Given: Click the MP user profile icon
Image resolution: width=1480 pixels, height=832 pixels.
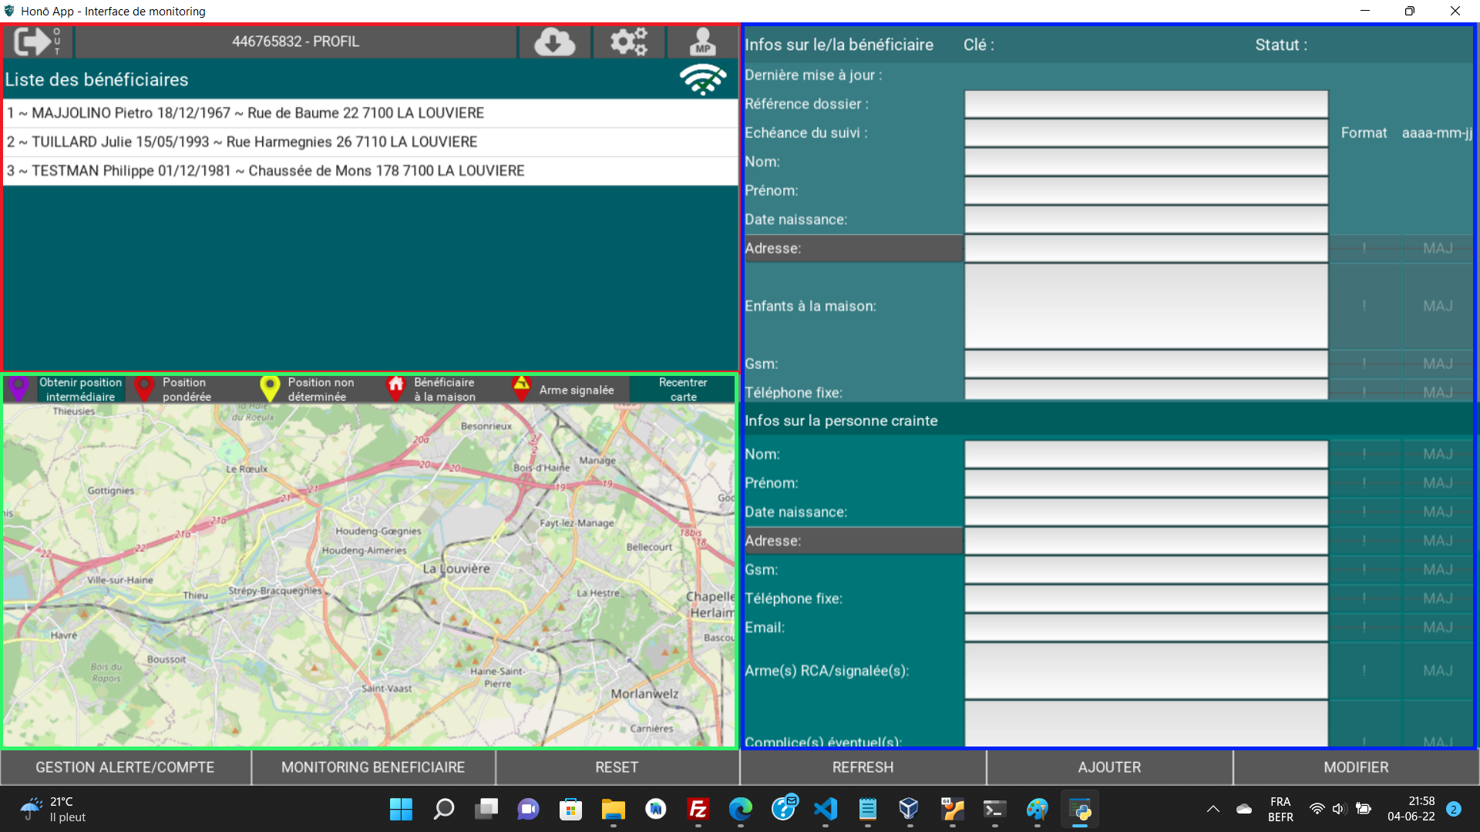Looking at the screenshot, I should coord(702,42).
